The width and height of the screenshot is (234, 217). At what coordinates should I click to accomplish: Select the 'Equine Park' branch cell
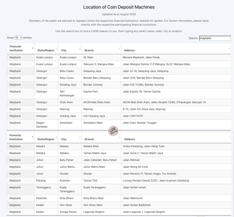click(101, 93)
